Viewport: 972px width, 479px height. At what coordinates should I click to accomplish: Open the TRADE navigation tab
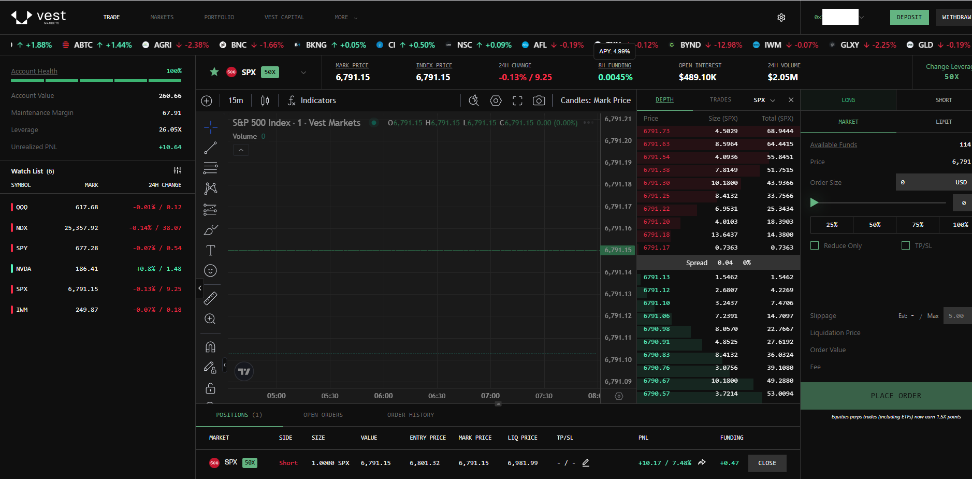coord(111,17)
